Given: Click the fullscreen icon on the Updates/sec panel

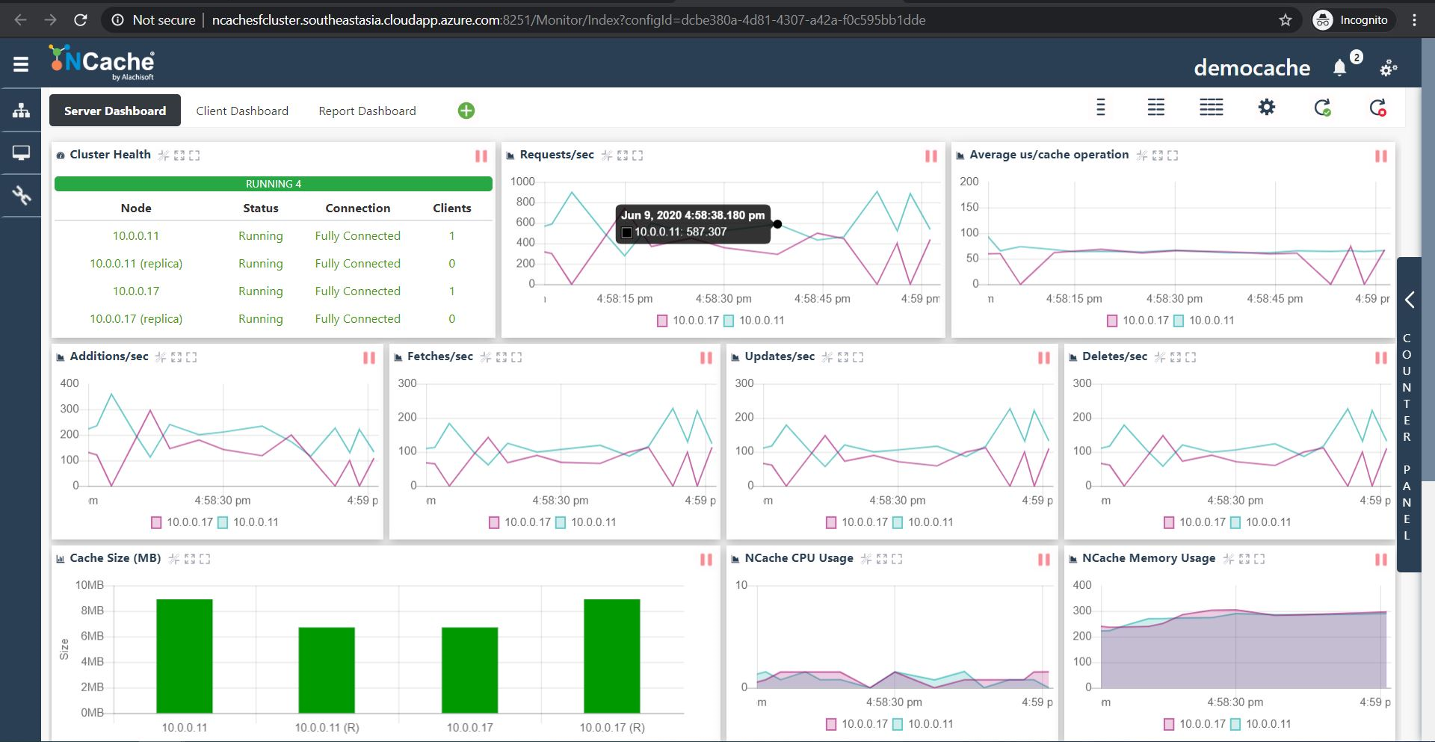Looking at the screenshot, I should (x=858, y=357).
